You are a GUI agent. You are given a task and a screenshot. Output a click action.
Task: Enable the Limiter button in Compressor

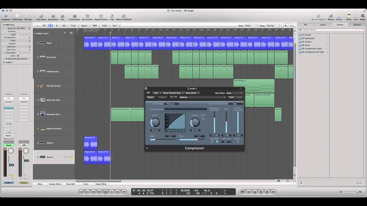click(238, 142)
